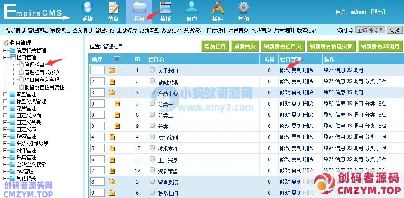The height and width of the screenshot is (198, 404).
Task: Select the 成功案例 checkbox
Action: 153,137
